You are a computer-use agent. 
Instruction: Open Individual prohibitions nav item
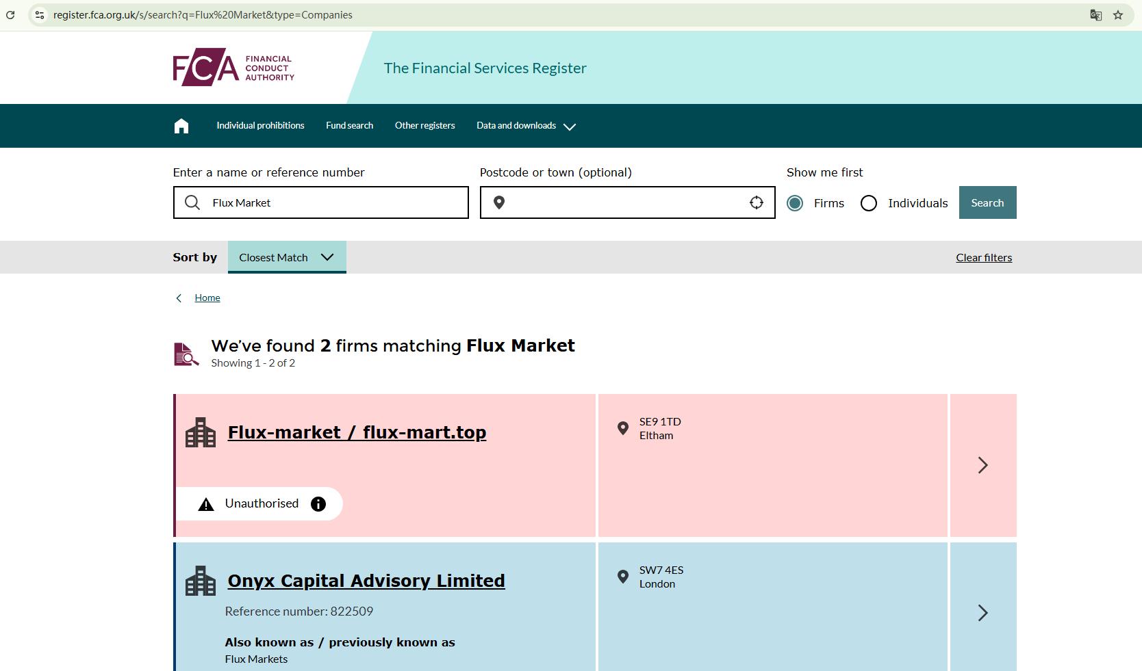[260, 125]
